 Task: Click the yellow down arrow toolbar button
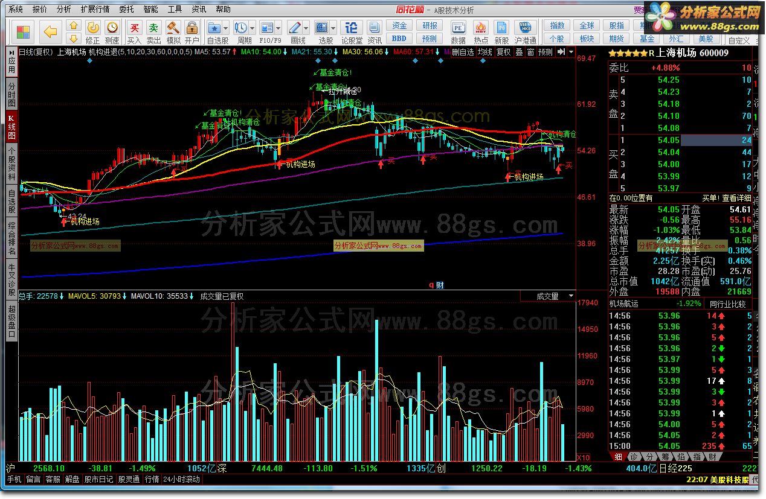point(74,39)
